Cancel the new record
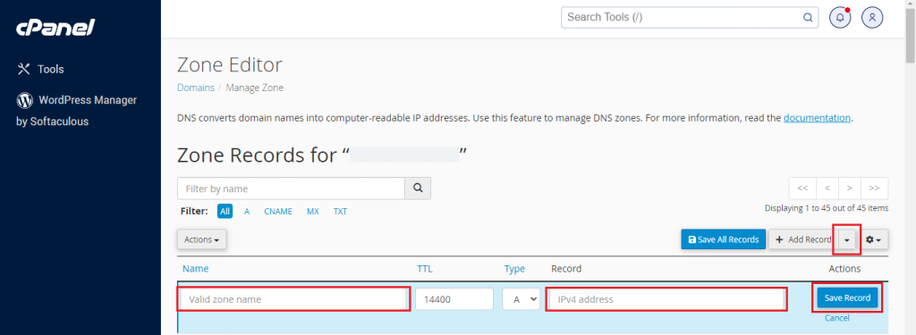 coord(836,318)
